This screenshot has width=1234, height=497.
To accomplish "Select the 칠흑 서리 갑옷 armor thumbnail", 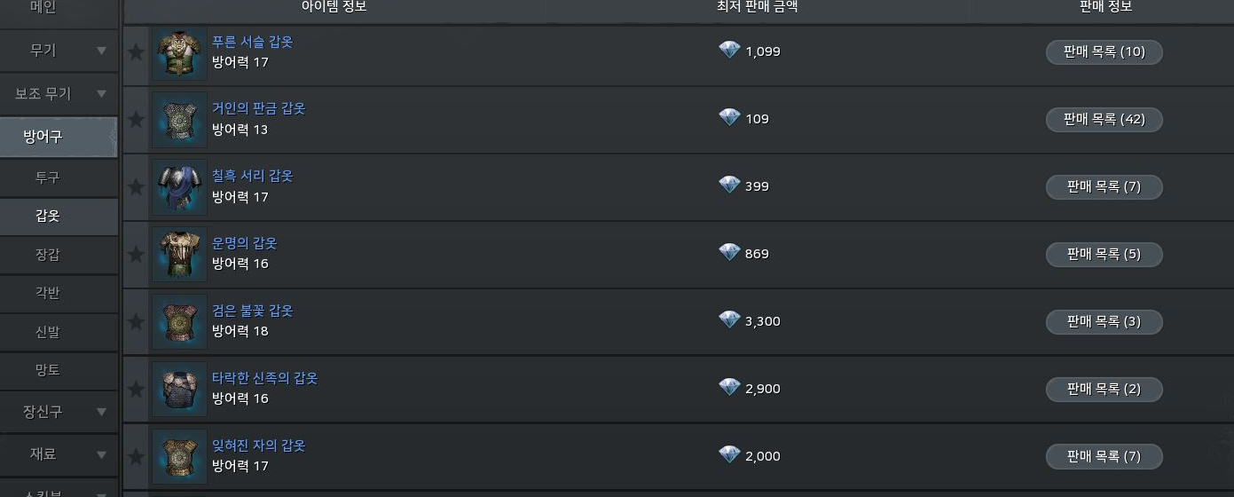I will tap(179, 187).
